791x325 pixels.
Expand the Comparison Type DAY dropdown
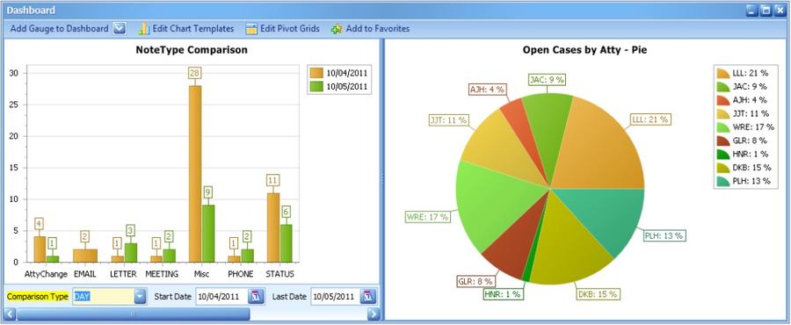141,296
